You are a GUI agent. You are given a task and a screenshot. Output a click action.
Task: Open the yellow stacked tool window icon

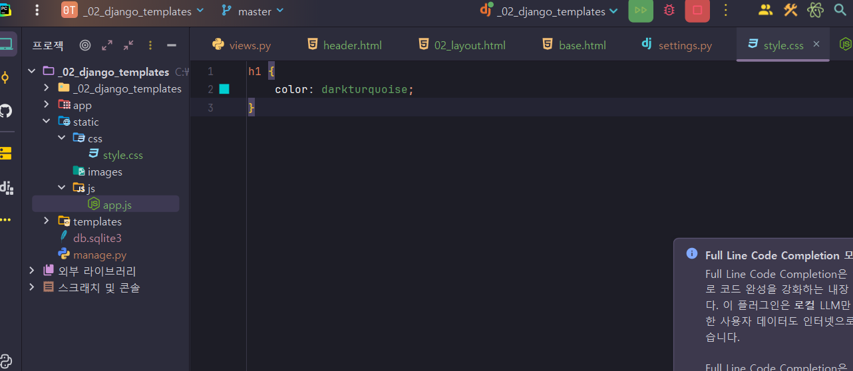(x=6, y=154)
